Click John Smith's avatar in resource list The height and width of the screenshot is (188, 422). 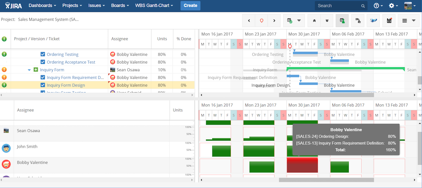click(x=6, y=148)
